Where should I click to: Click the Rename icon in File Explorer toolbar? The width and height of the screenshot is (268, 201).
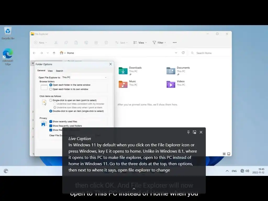[x=86, y=43]
